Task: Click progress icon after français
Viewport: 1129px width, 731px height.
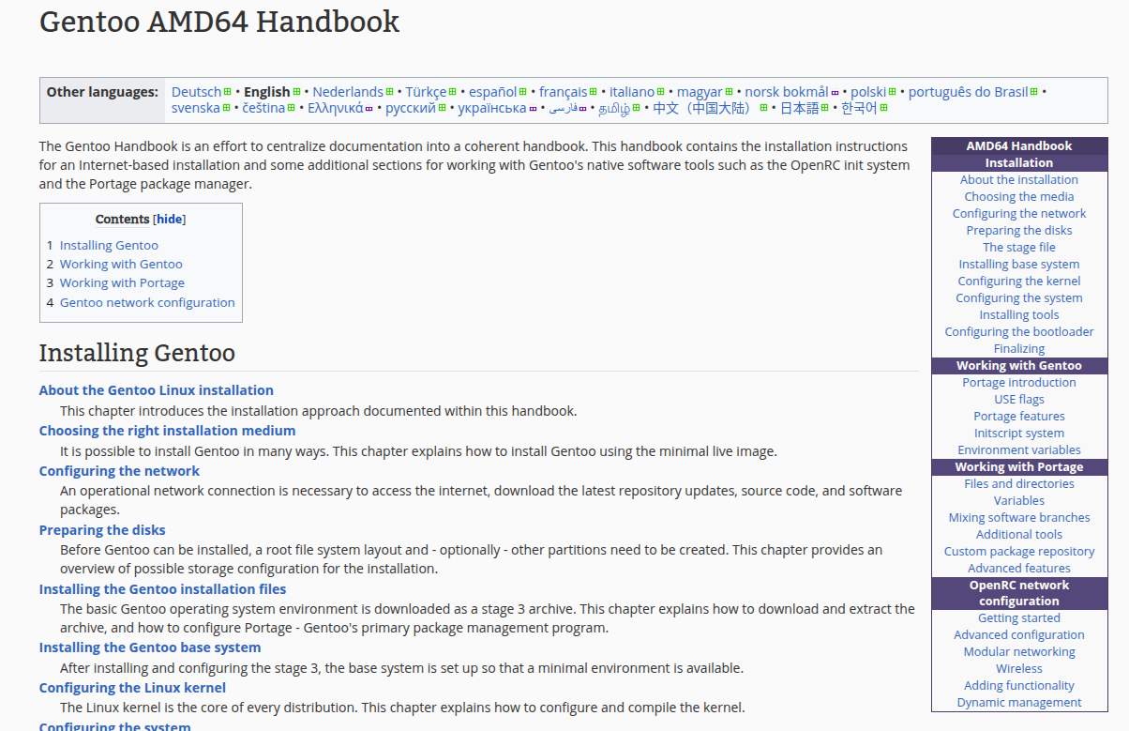Action: 593,92
